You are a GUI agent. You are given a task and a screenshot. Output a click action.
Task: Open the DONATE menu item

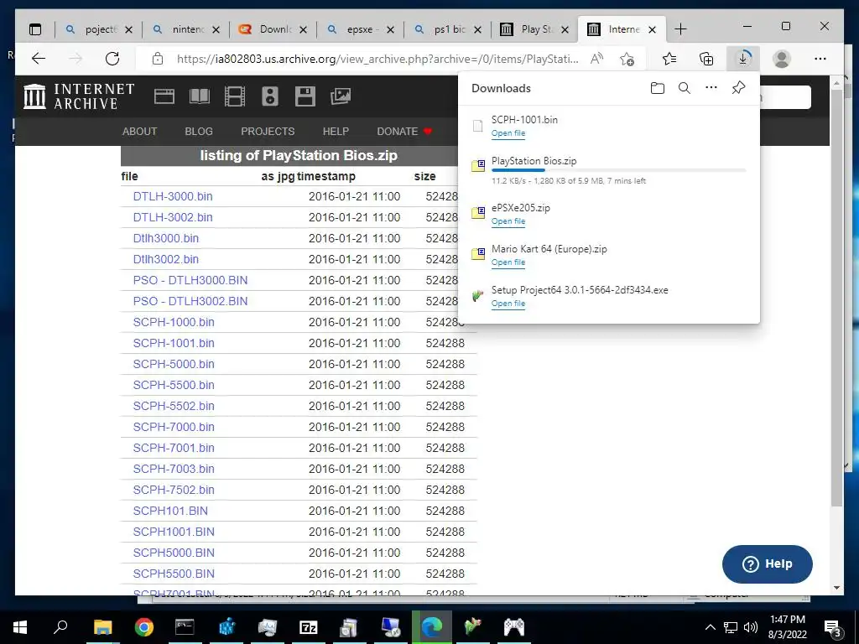(x=404, y=132)
